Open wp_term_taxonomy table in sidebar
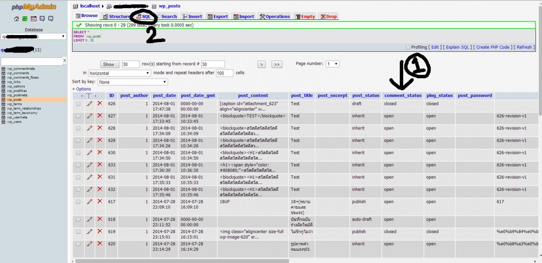 (22, 113)
